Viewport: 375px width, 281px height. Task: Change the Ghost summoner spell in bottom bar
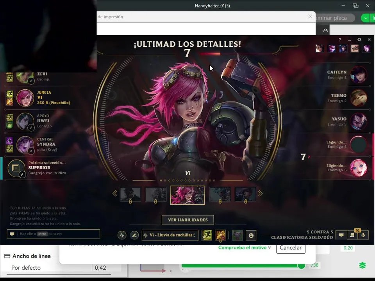pyautogui.click(x=207, y=235)
